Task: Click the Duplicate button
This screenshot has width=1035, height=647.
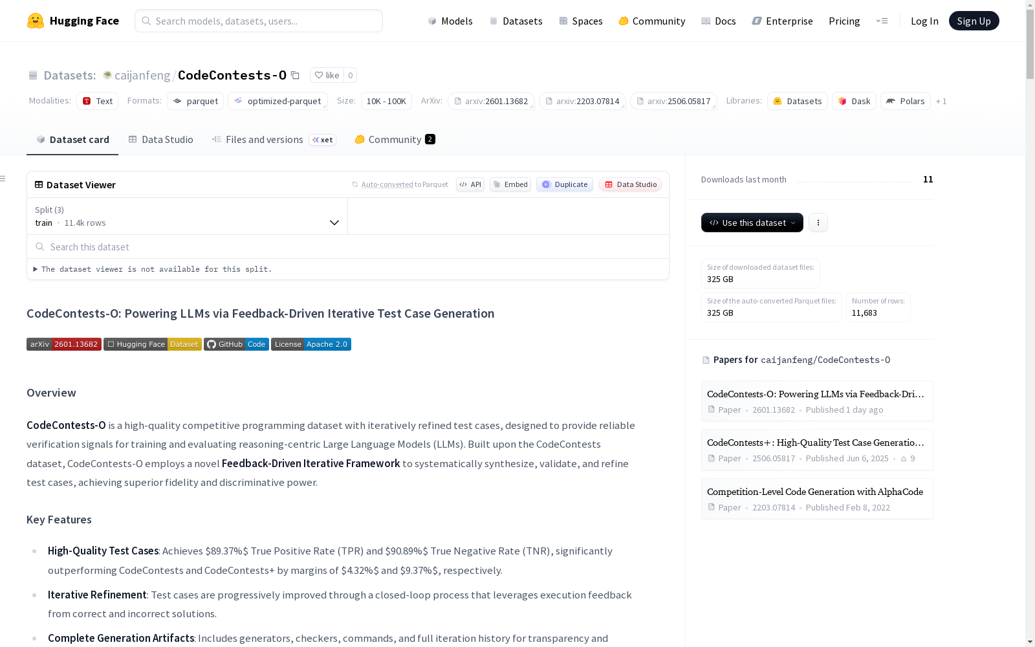Action: click(x=565, y=184)
